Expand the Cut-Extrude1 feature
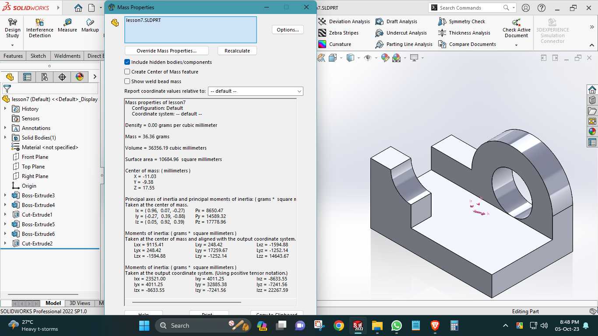Viewport: 598px width, 336px height. [5, 215]
